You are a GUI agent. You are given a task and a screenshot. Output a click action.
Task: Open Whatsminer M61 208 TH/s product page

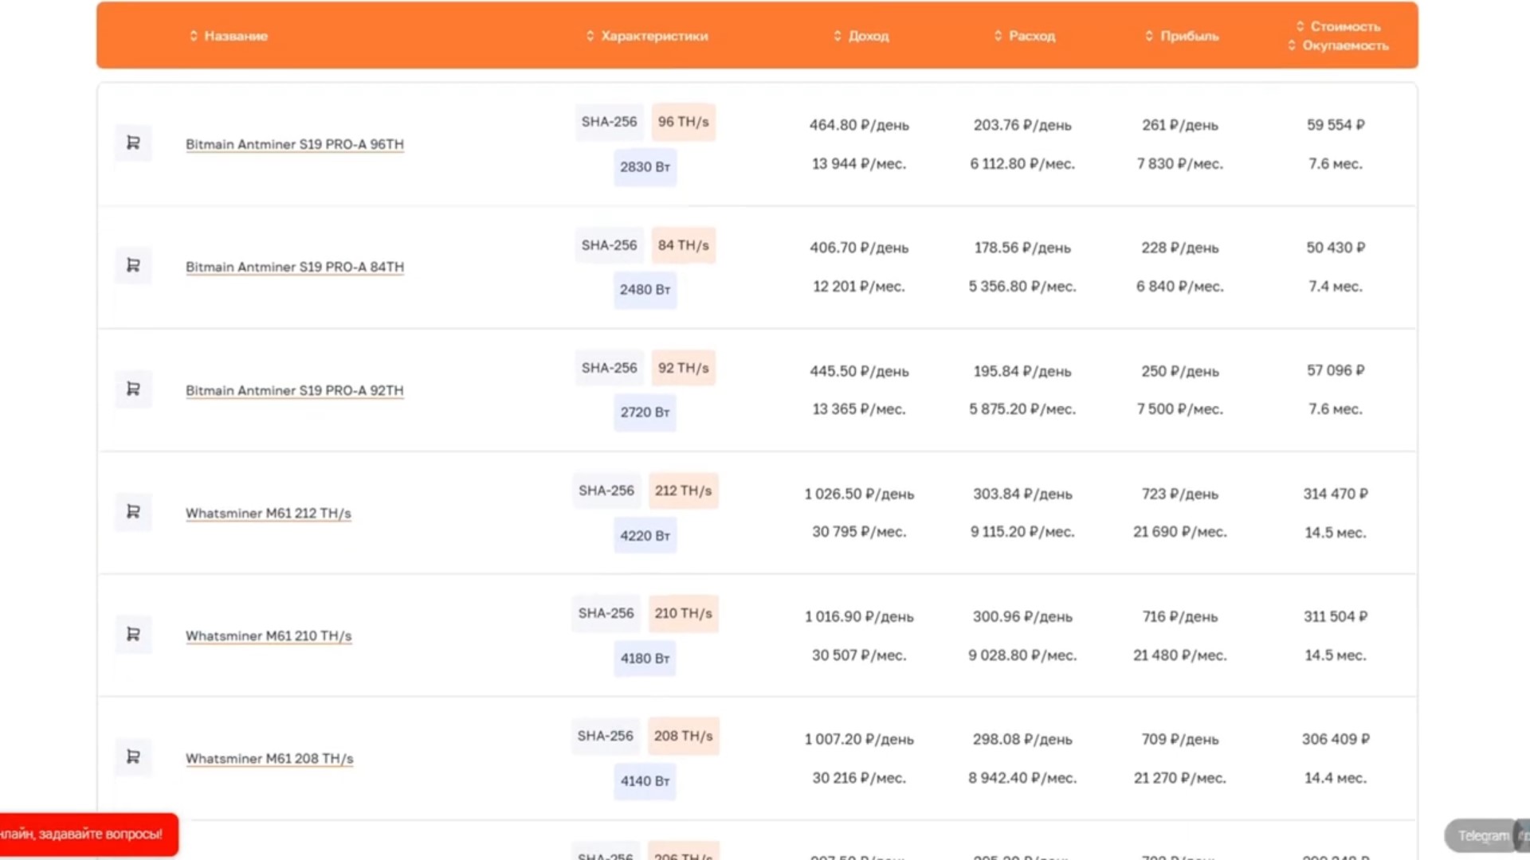coord(269,758)
